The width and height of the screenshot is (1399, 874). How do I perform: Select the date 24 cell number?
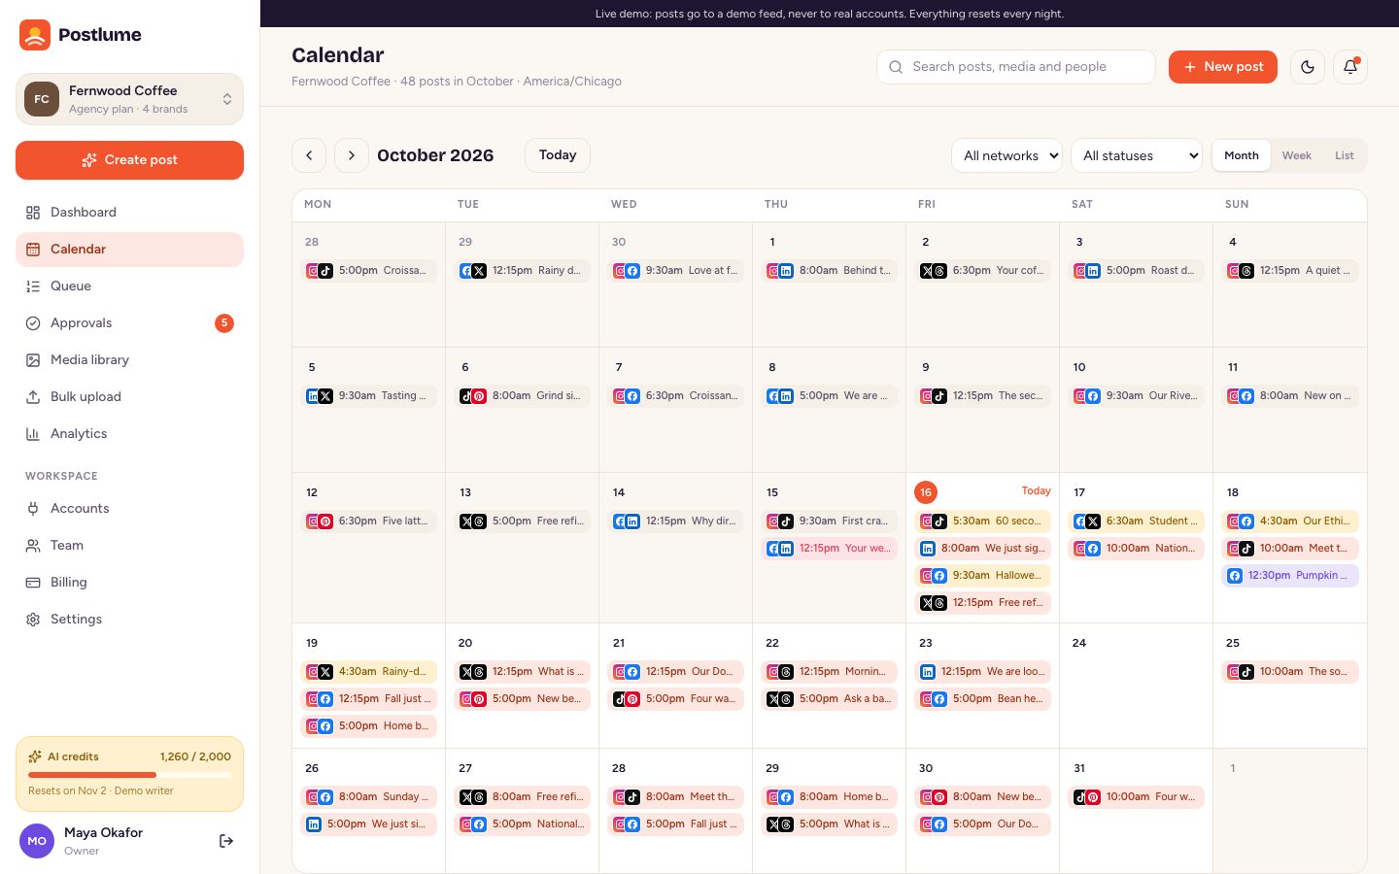(1079, 643)
